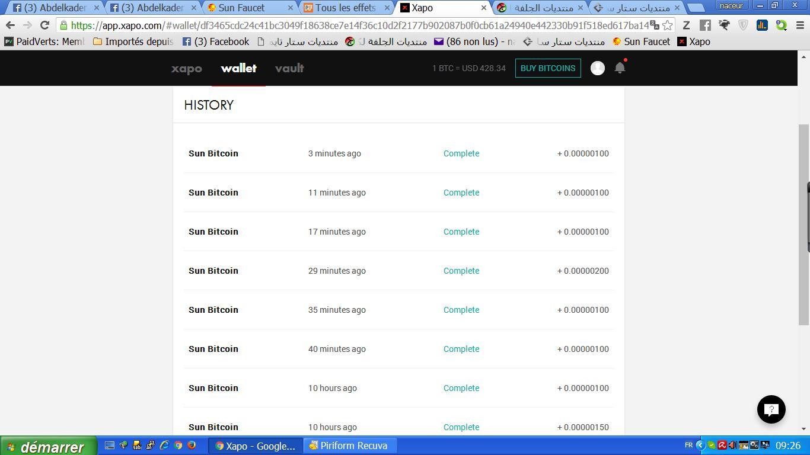810x455 pixels.
Task: Click the translate page icon in address bar
Action: (654, 25)
